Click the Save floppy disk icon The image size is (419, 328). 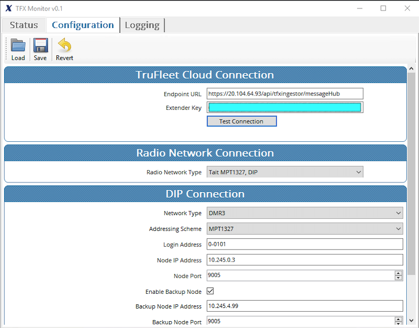click(x=41, y=45)
